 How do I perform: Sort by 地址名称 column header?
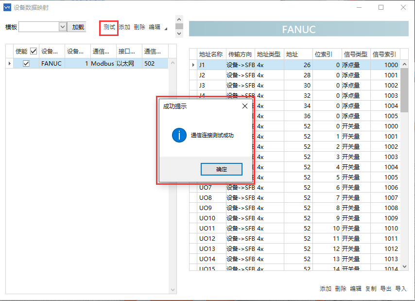coord(211,54)
